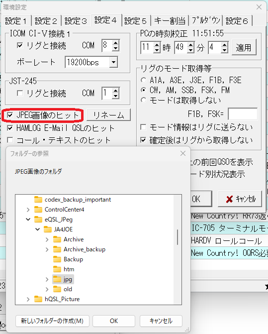Click the リネーム button

[x=109, y=115]
